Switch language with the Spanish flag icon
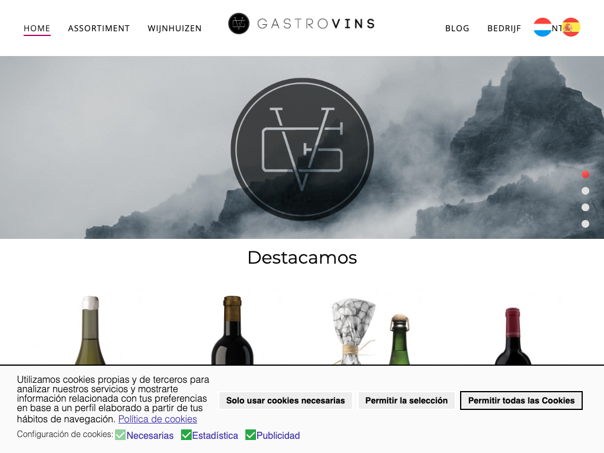604x453 pixels. coord(571,27)
